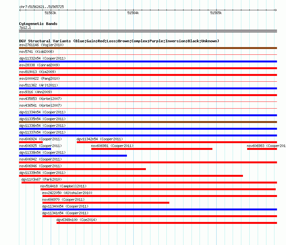This screenshot has width=286, height=245.
Task: Click the esv2761146 (Vogler2010) variant label
Action: click(x=41, y=45)
